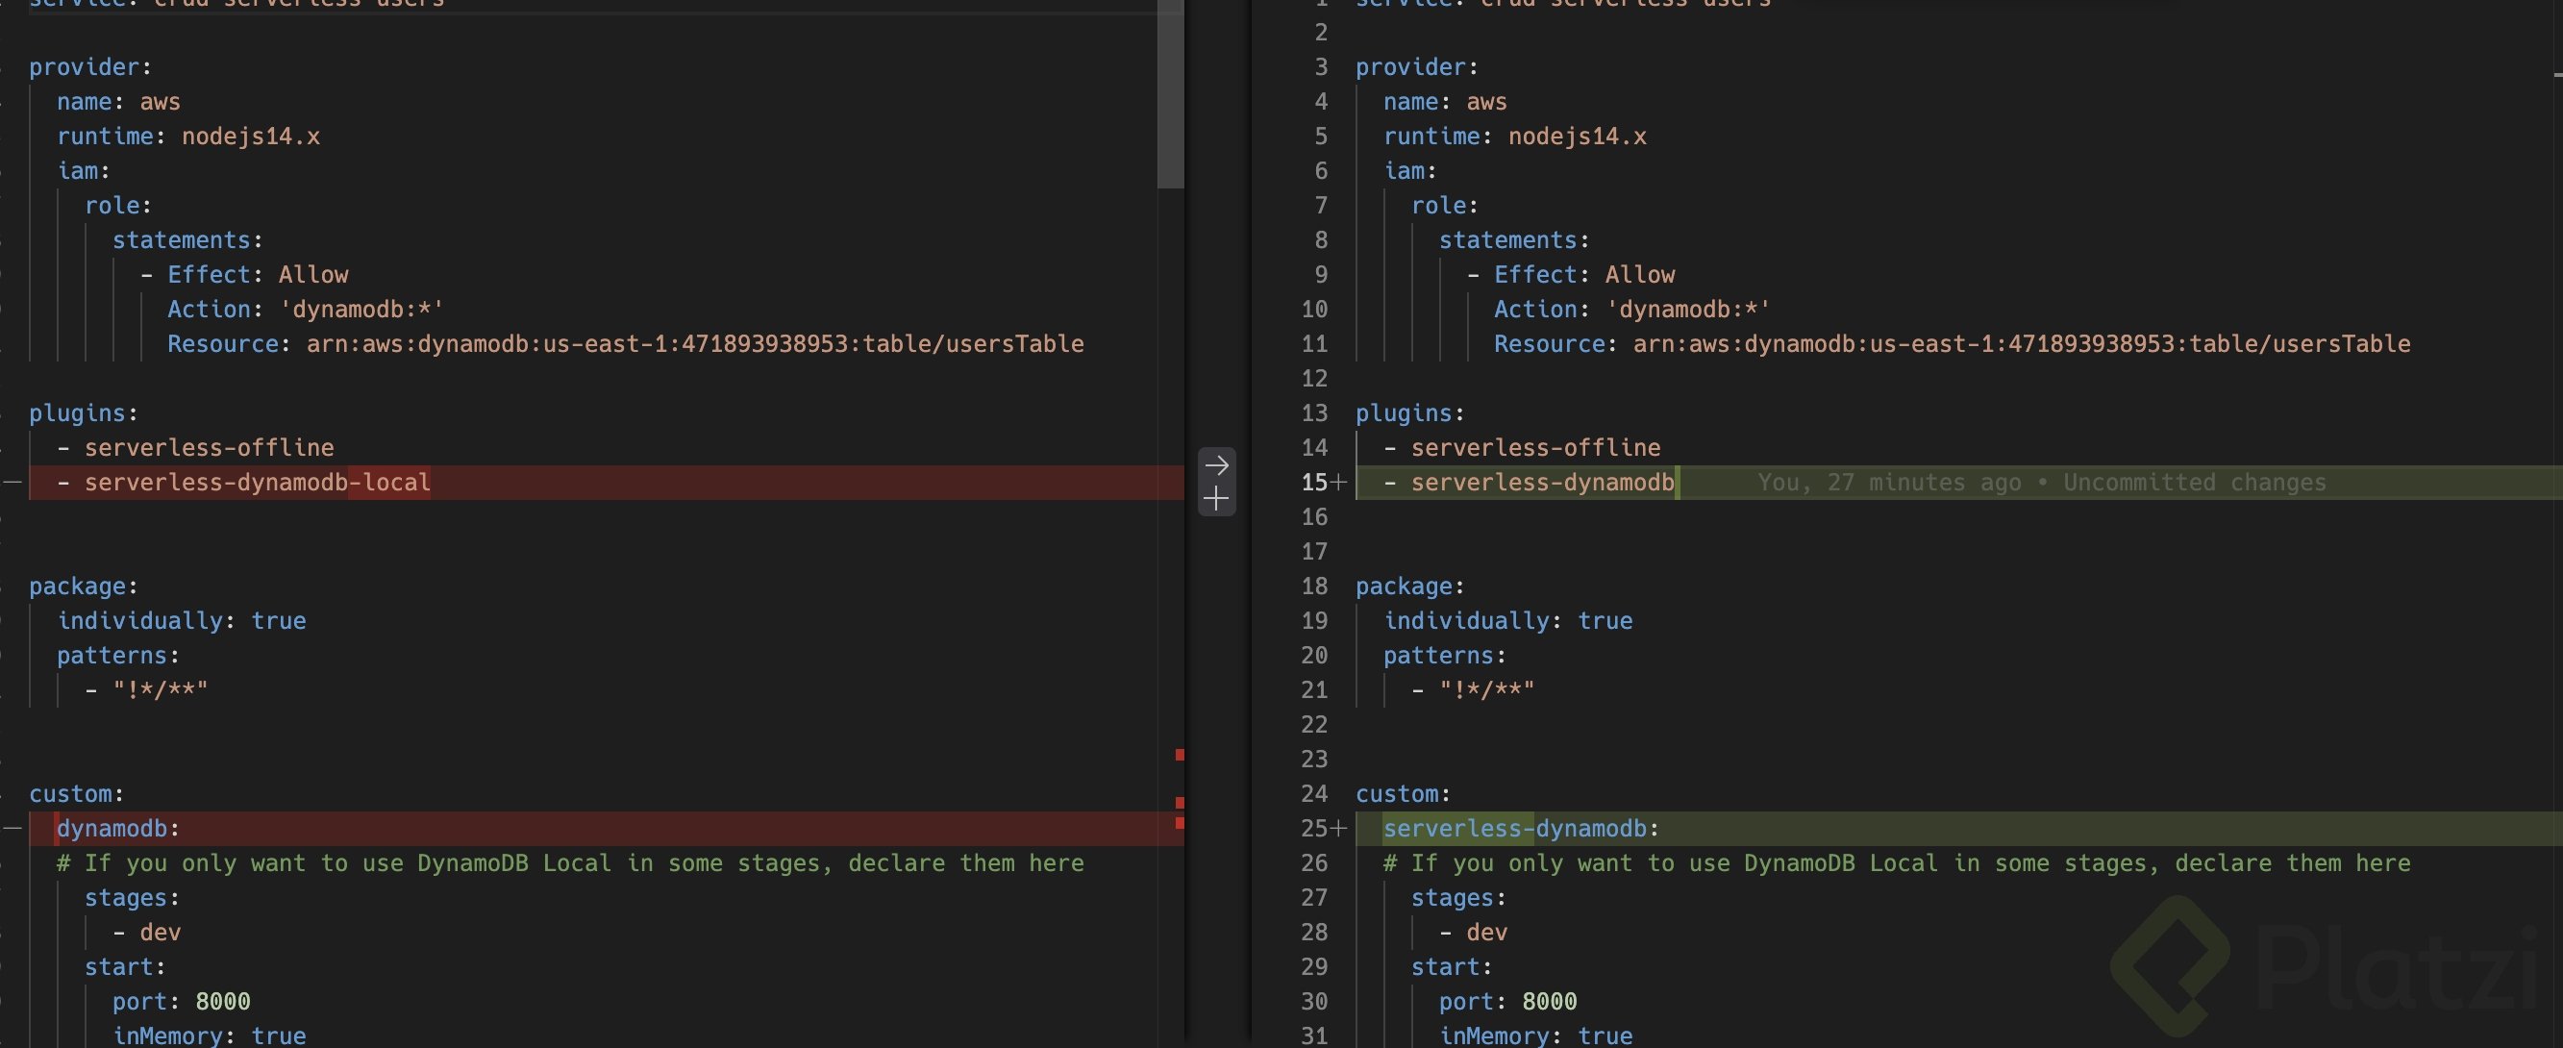Click the 'custom:' key in left pane
Screen dimensions: 2563x1048
[76, 794]
